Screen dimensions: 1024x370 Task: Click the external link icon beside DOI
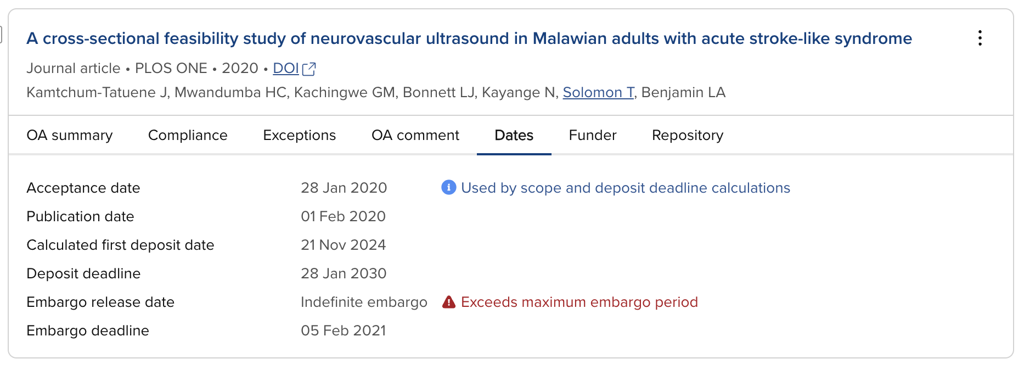[310, 69]
